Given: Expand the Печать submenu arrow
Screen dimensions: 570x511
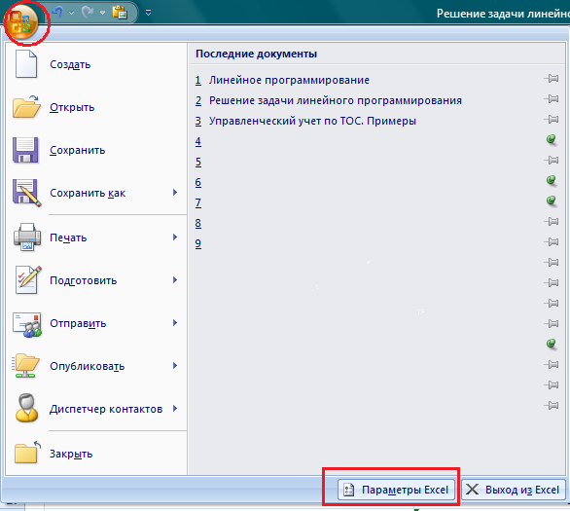Looking at the screenshot, I should click(175, 237).
